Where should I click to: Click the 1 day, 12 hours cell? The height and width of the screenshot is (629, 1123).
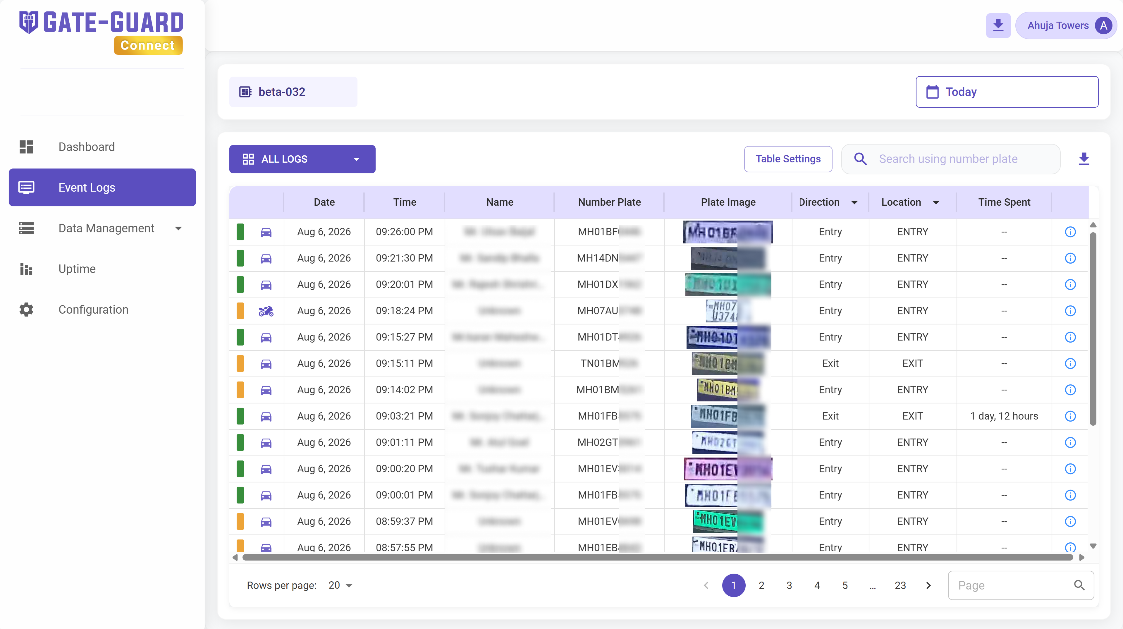tap(1004, 416)
